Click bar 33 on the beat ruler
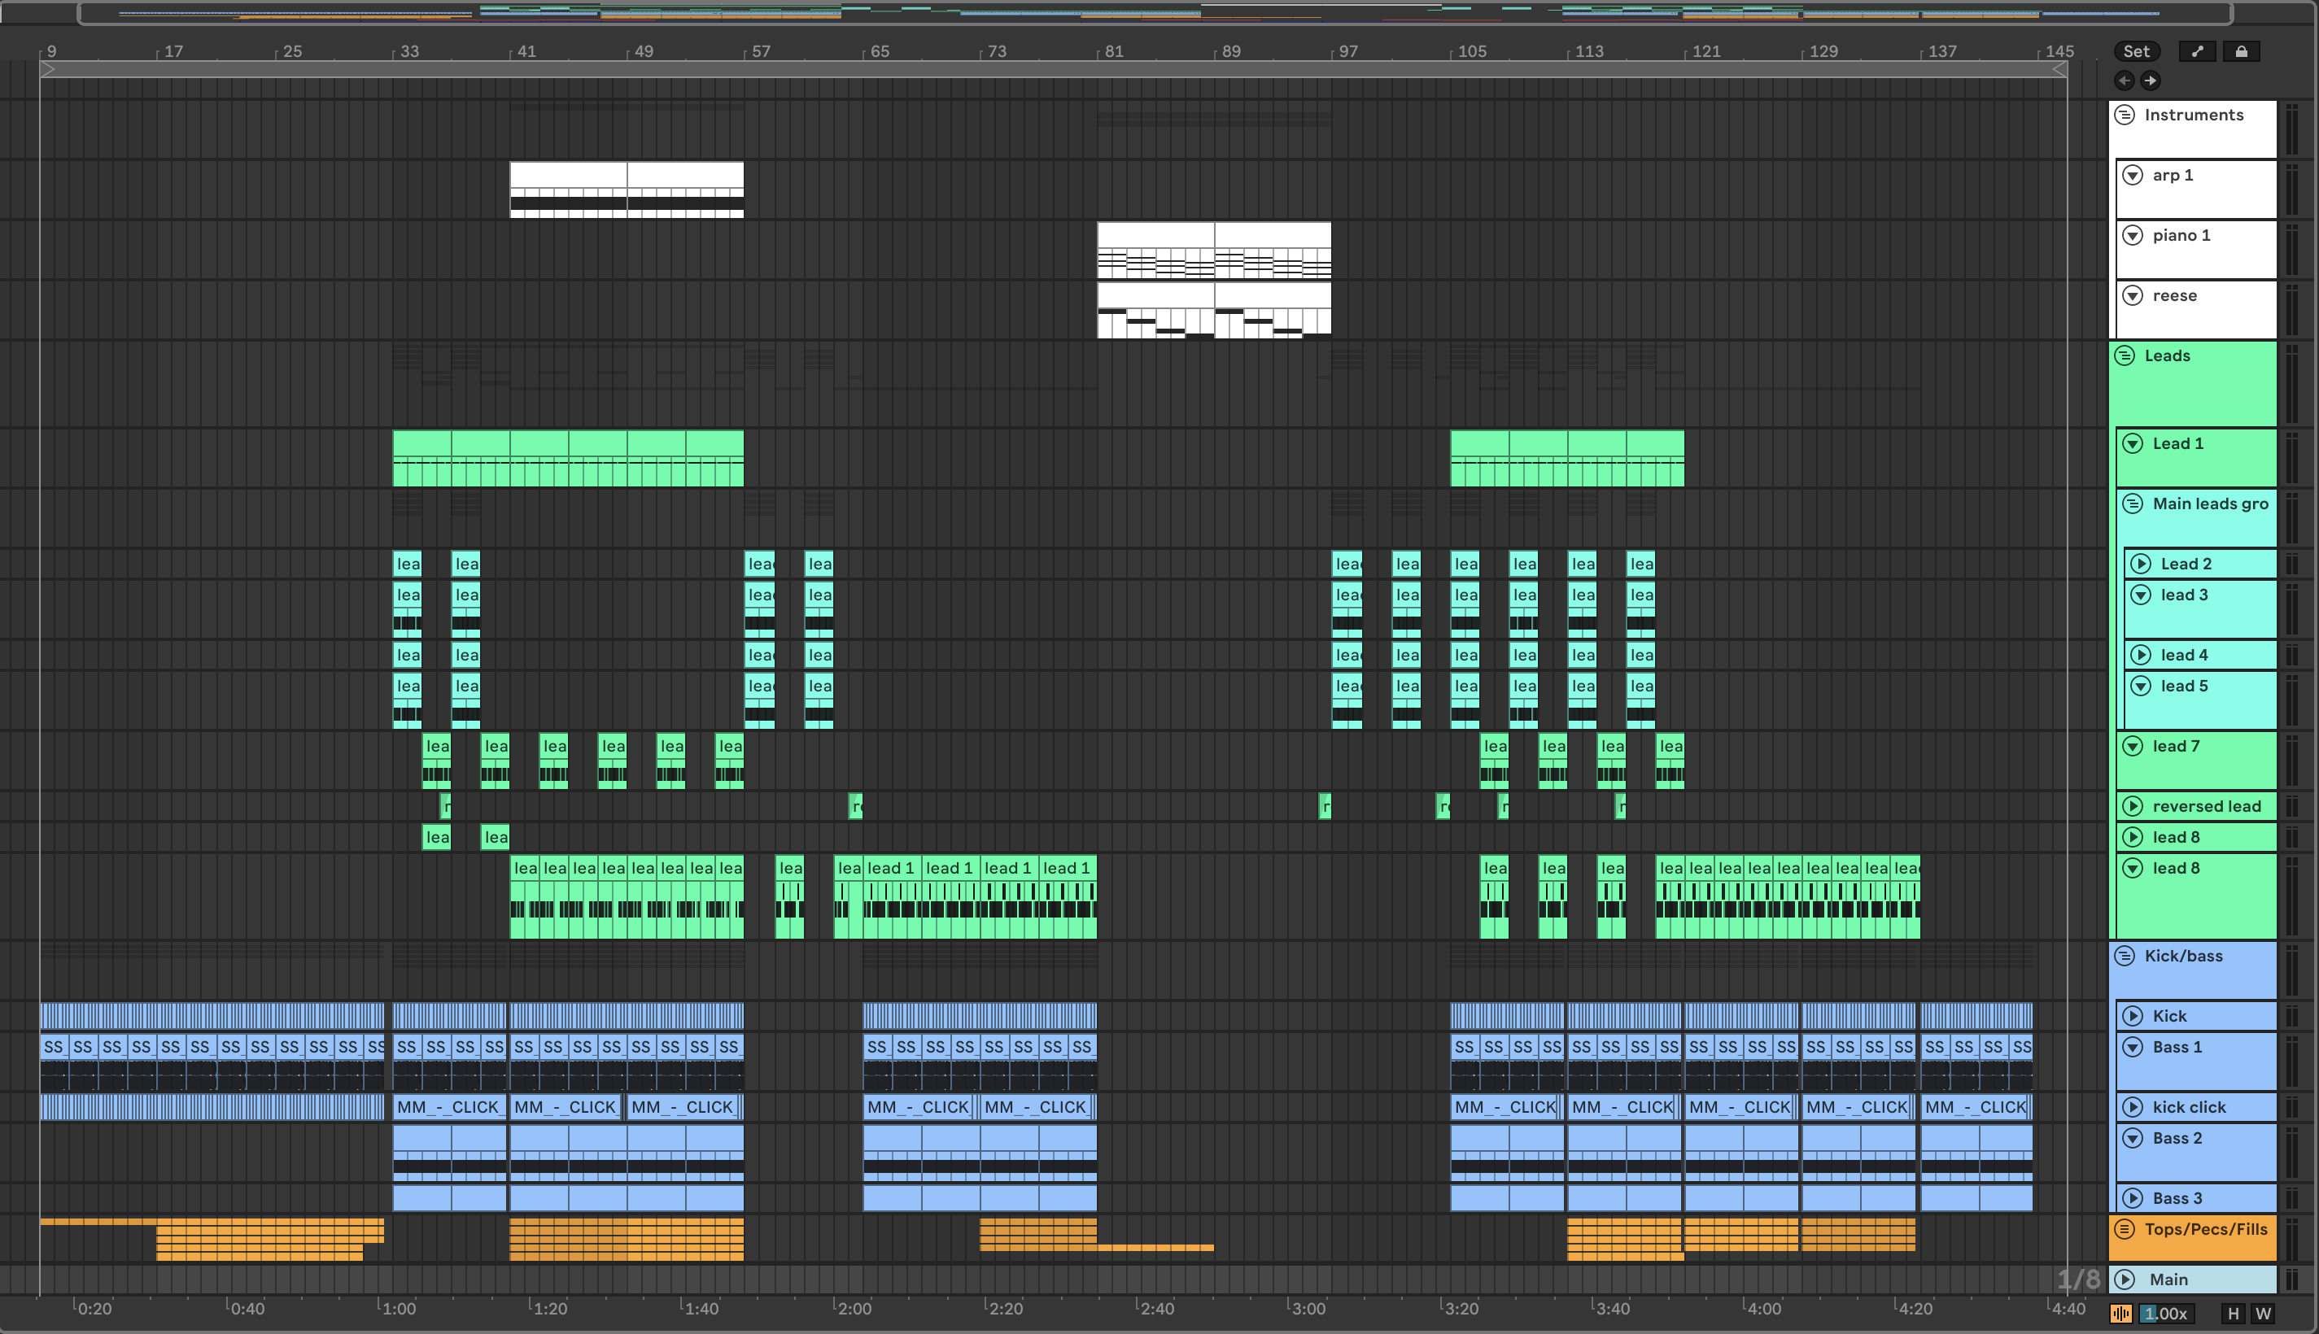This screenshot has width=2319, height=1334. tap(408, 51)
